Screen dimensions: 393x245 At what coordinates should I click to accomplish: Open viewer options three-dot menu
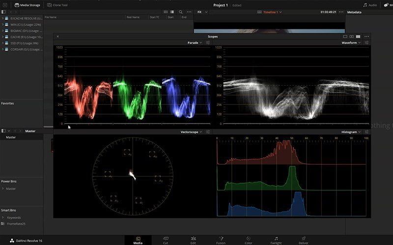[341, 12]
